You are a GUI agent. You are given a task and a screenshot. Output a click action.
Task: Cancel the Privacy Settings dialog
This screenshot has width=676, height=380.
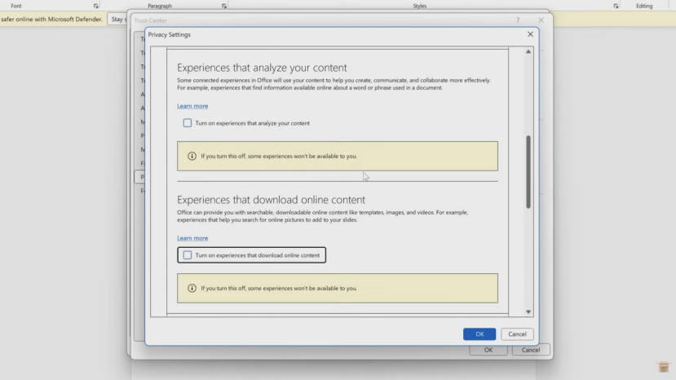tap(517, 334)
